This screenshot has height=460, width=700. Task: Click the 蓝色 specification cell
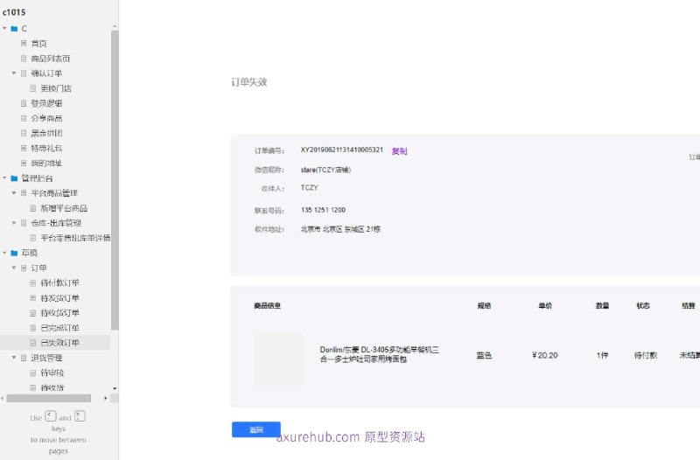point(484,355)
